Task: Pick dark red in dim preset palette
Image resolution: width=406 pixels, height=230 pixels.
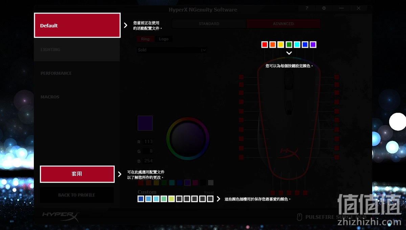Action: [x=141, y=183]
